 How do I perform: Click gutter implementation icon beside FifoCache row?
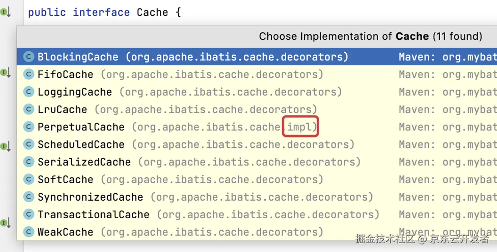[x=5, y=73]
